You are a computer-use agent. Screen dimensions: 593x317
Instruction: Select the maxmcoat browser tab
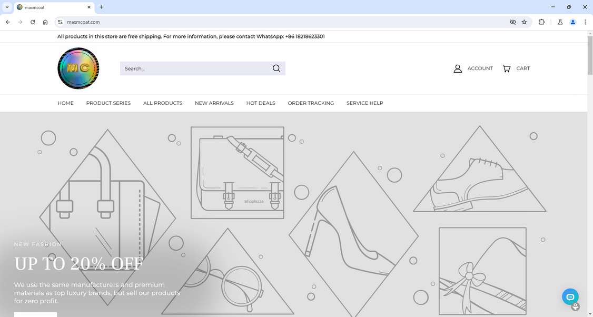coord(53,7)
